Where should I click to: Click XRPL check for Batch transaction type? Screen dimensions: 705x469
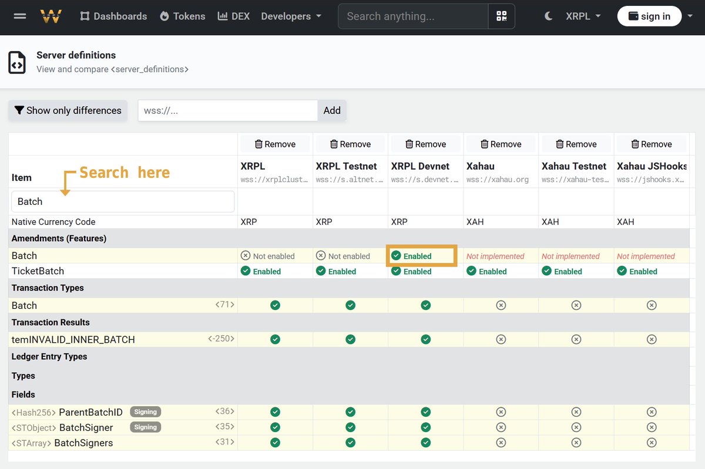[276, 305]
